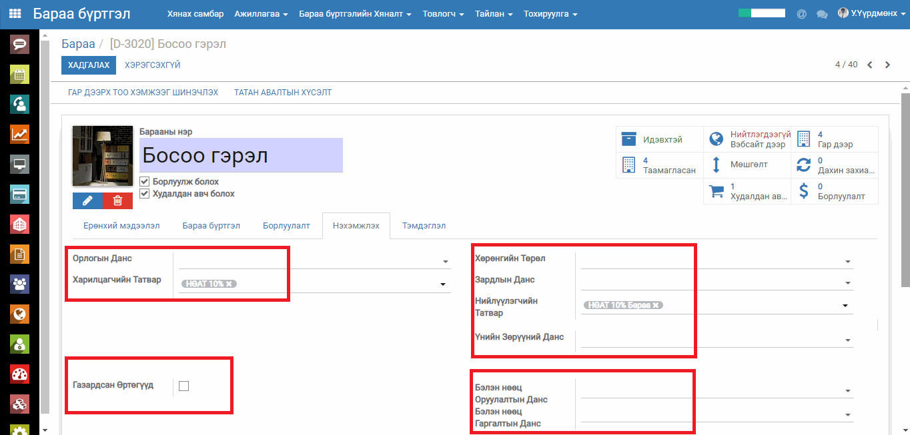Open the apps grid menu icon

15,14
